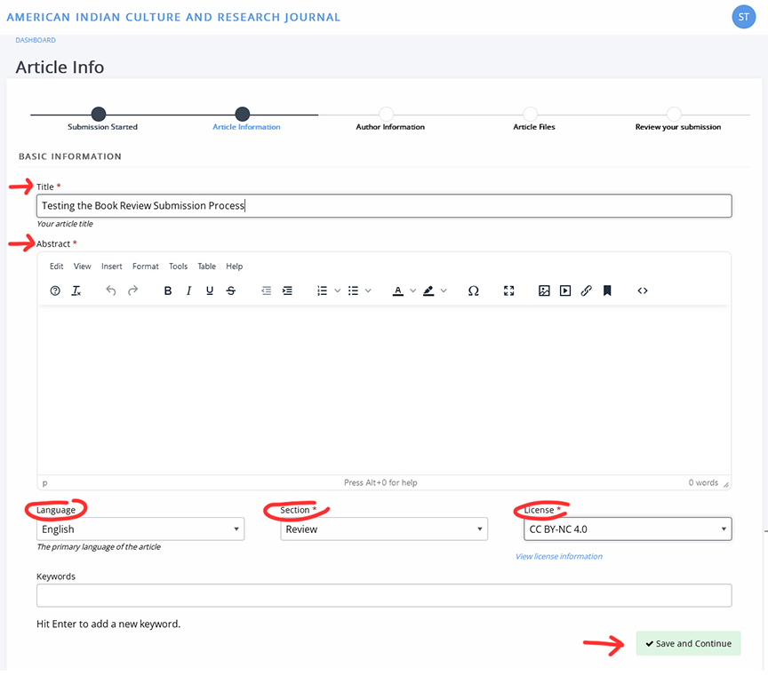Open the Language dropdown set to English
Image resolution: width=768 pixels, height=676 pixels.
click(140, 529)
